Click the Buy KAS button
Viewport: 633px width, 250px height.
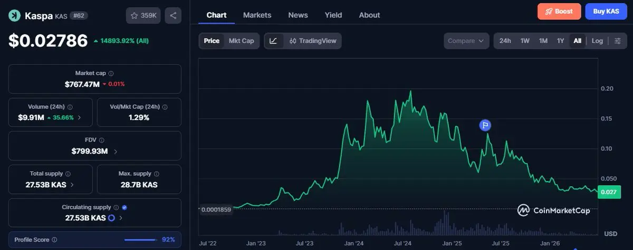pos(606,11)
